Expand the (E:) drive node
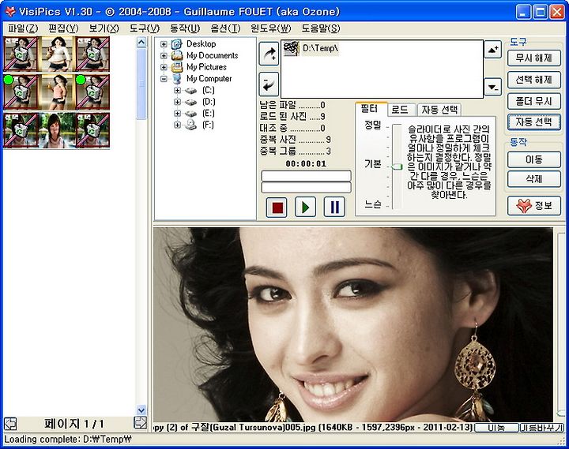Screen dimensions: 569x449 (177, 114)
